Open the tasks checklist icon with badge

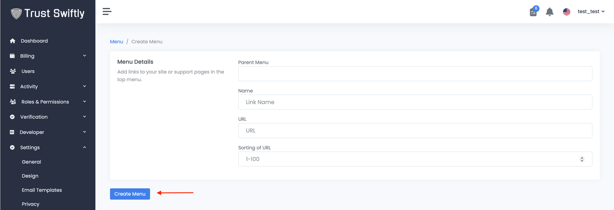coord(534,12)
